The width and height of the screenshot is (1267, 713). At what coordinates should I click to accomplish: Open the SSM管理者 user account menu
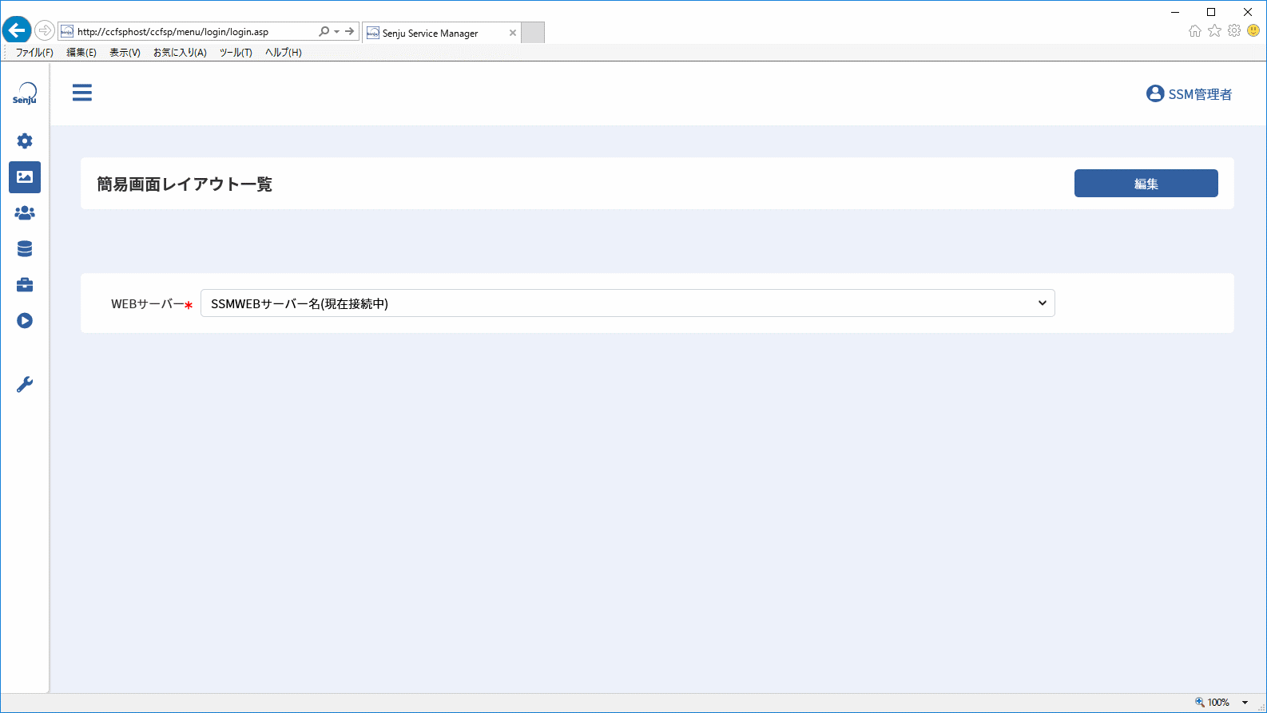coord(1189,94)
